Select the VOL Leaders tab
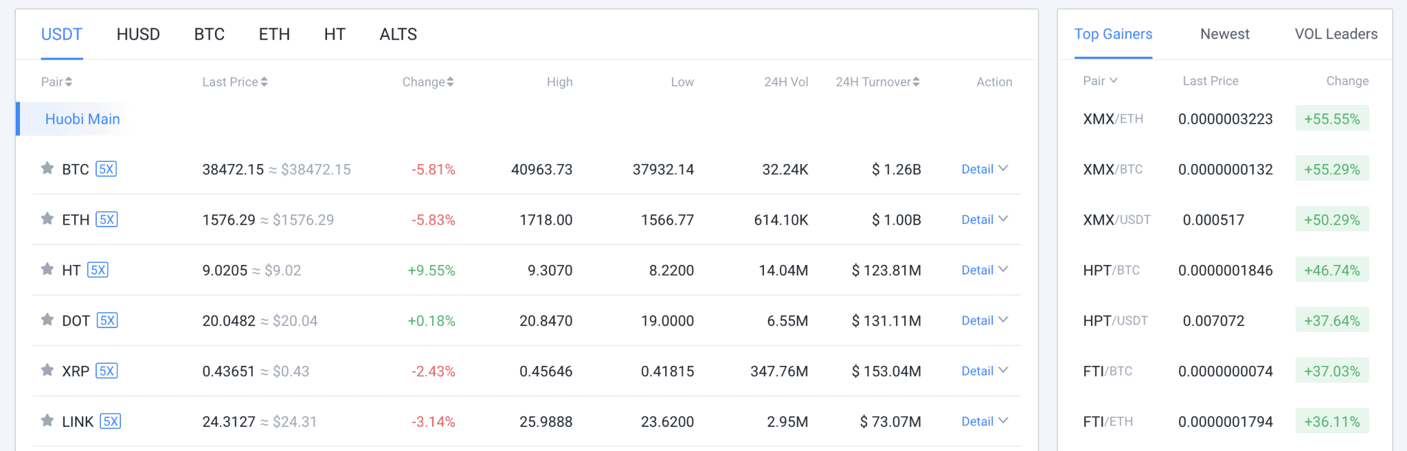This screenshot has width=1407, height=451. 1336,34
